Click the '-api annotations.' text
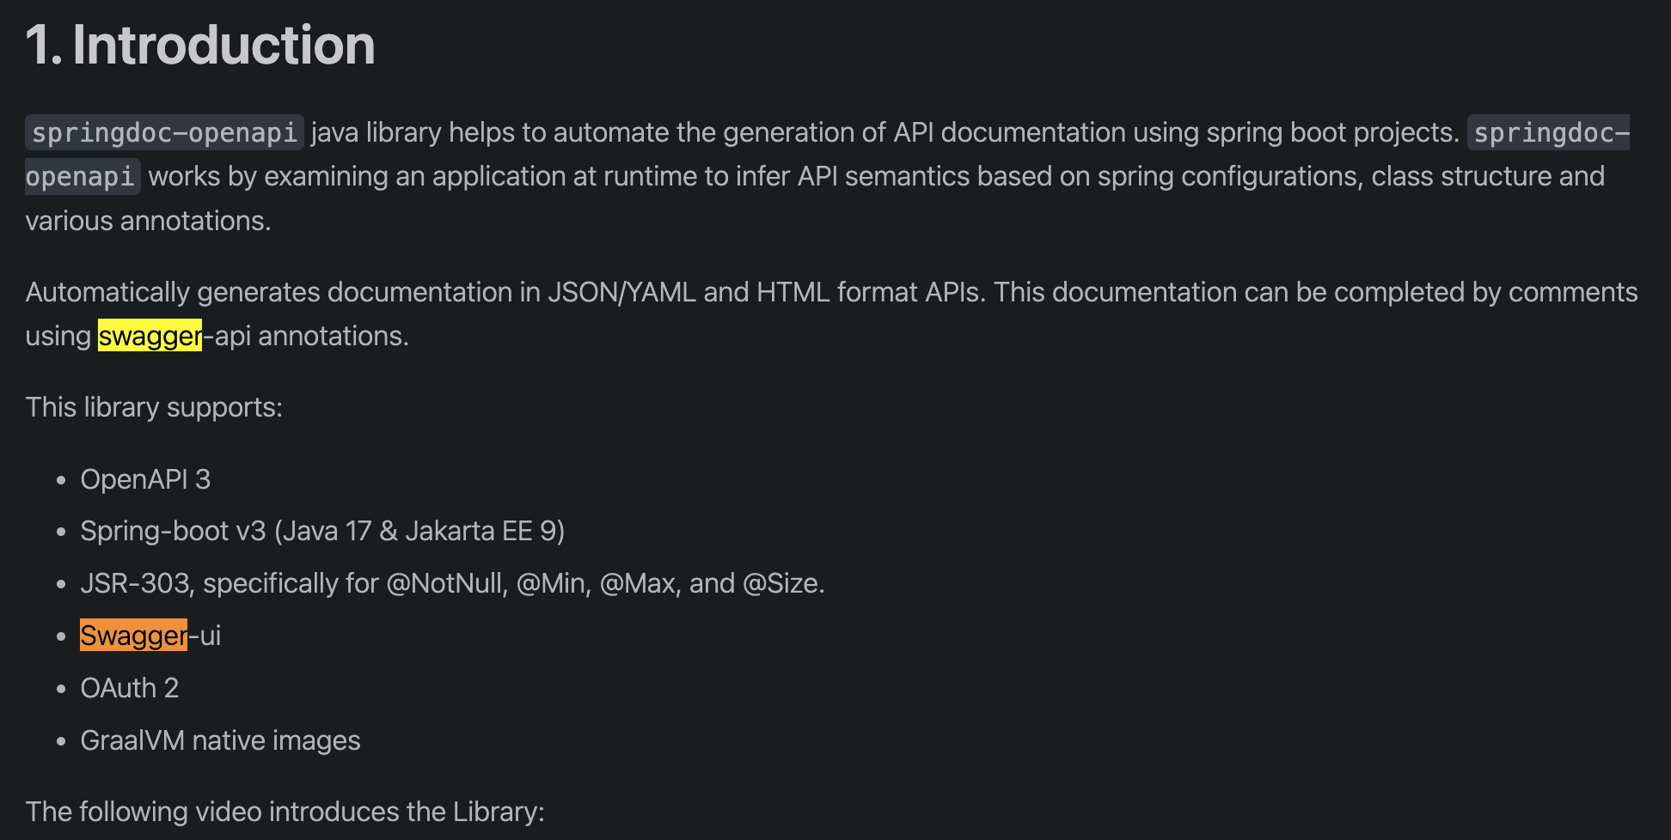 coord(306,336)
